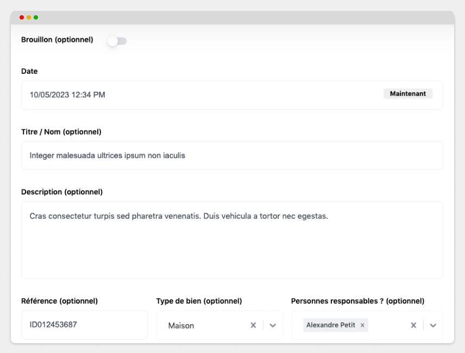Click the Brouillon (optionnel) label

(x=57, y=40)
